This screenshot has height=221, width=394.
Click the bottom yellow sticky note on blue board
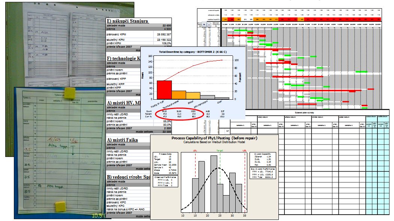point(60,205)
